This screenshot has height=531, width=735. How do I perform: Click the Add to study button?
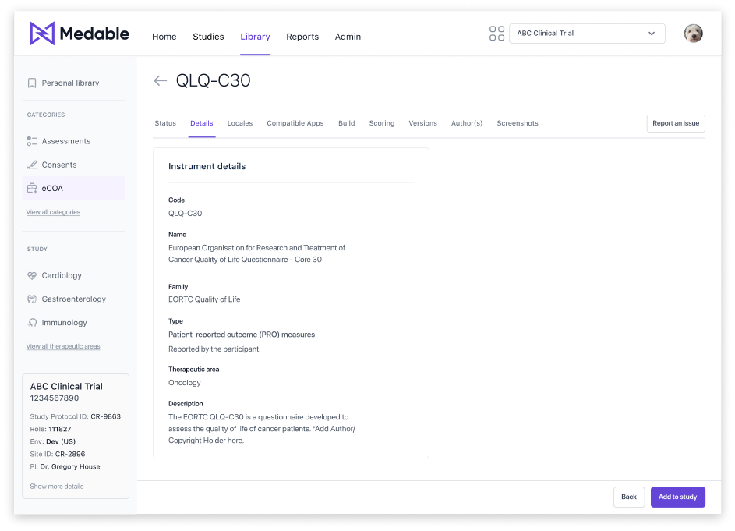677,497
